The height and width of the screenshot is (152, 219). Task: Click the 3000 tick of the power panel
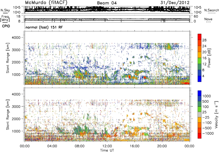point(16,50)
